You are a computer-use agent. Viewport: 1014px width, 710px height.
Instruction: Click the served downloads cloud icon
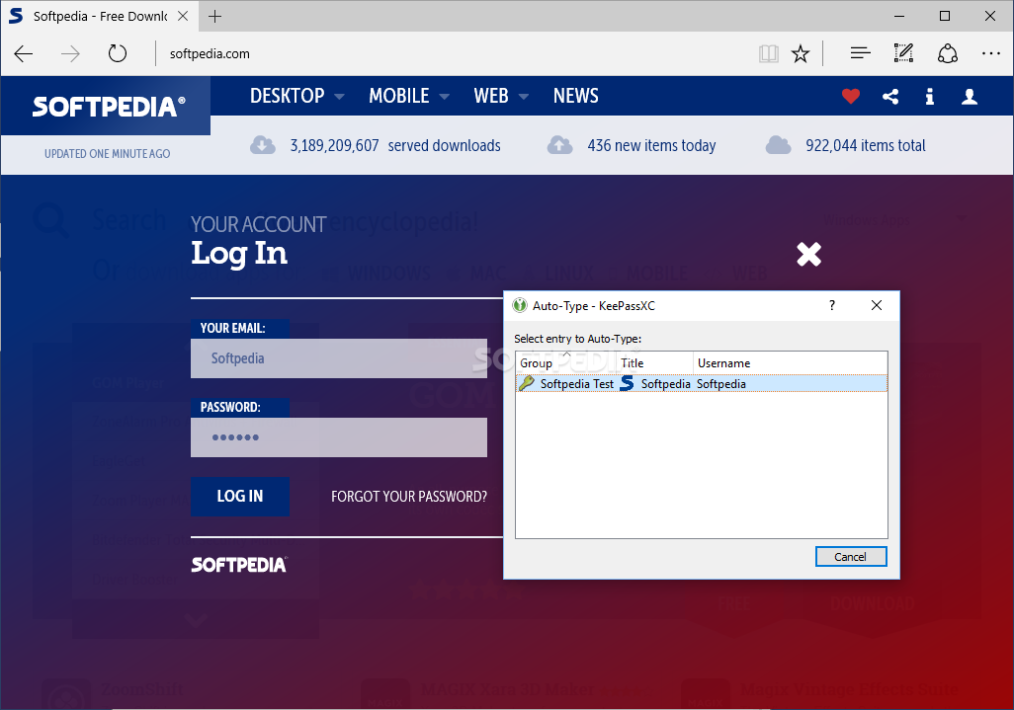[263, 145]
